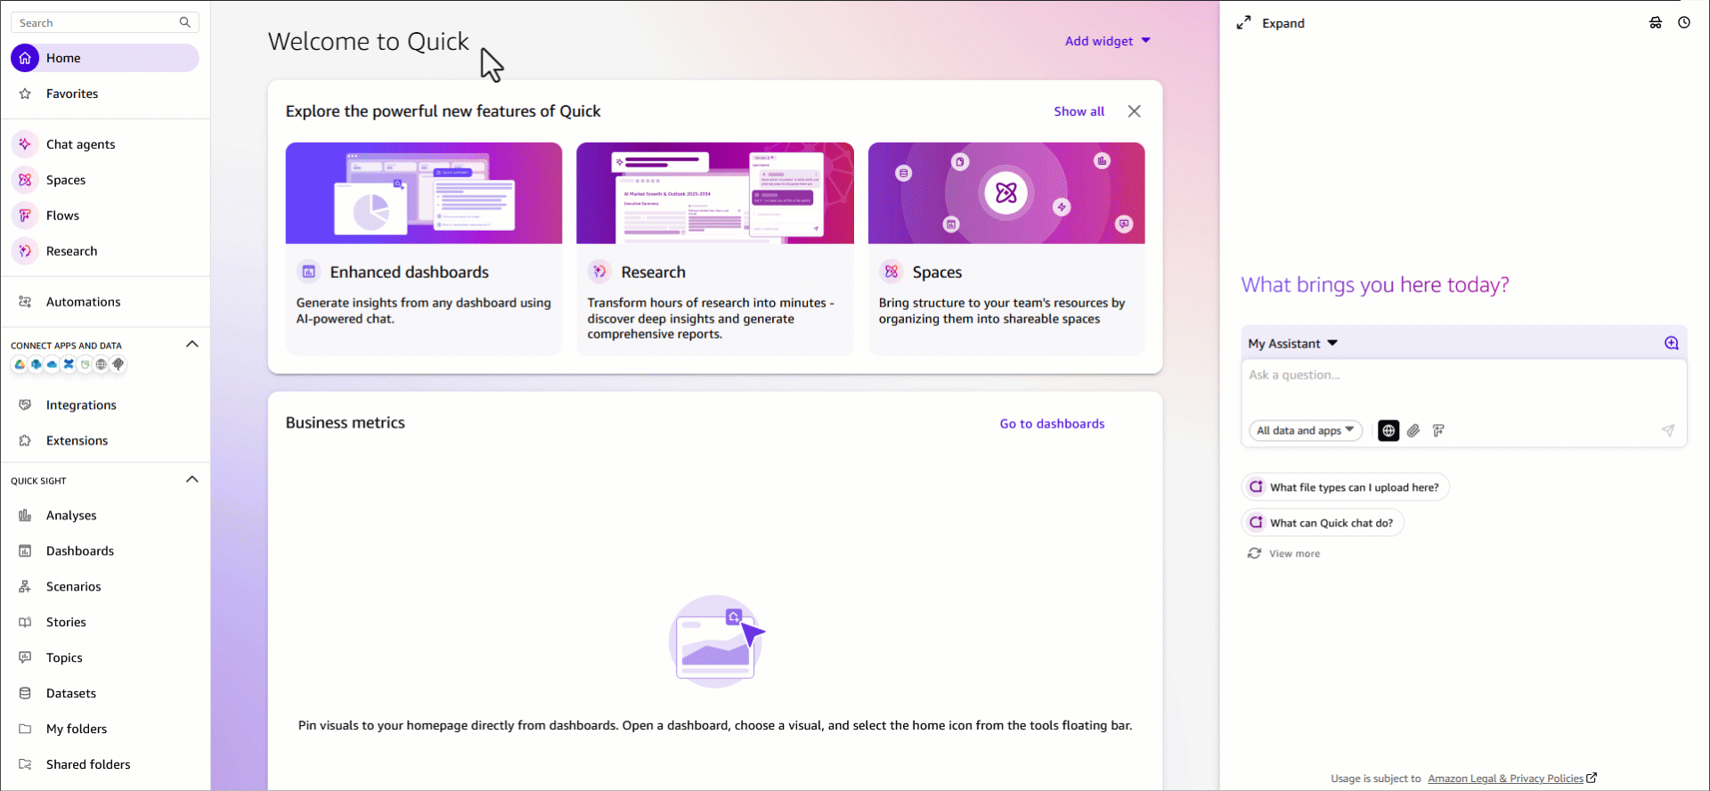The height and width of the screenshot is (791, 1710).
Task: Open the All data and apps dropdown
Action: point(1305,430)
